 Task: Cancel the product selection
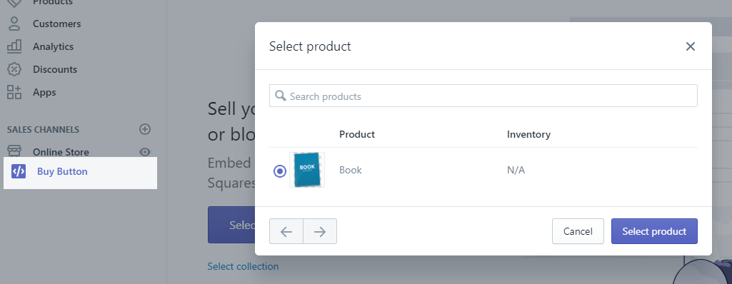pos(578,231)
